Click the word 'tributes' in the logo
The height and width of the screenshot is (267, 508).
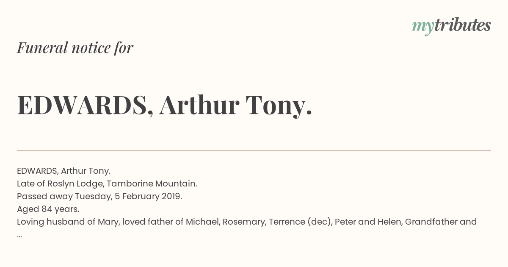(x=463, y=25)
